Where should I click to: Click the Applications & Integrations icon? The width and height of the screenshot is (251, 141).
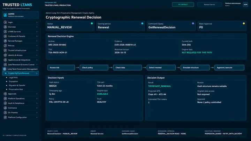click(5, 60)
